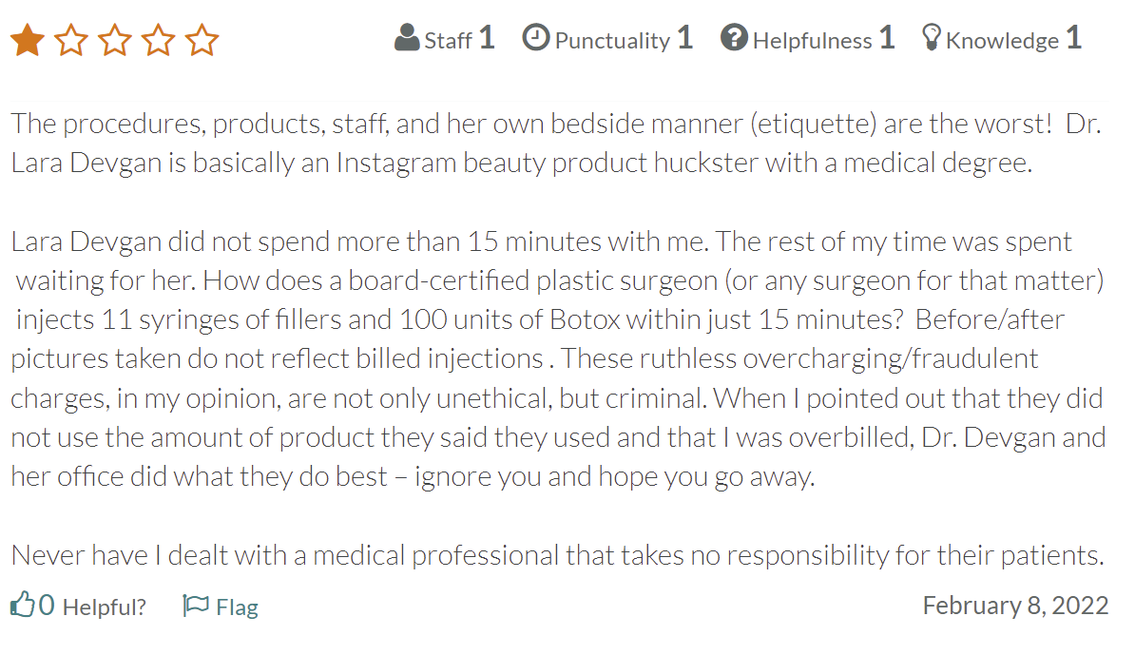This screenshot has height=655, width=1135.
Task: Click the first filled orange star
Action: click(27, 40)
